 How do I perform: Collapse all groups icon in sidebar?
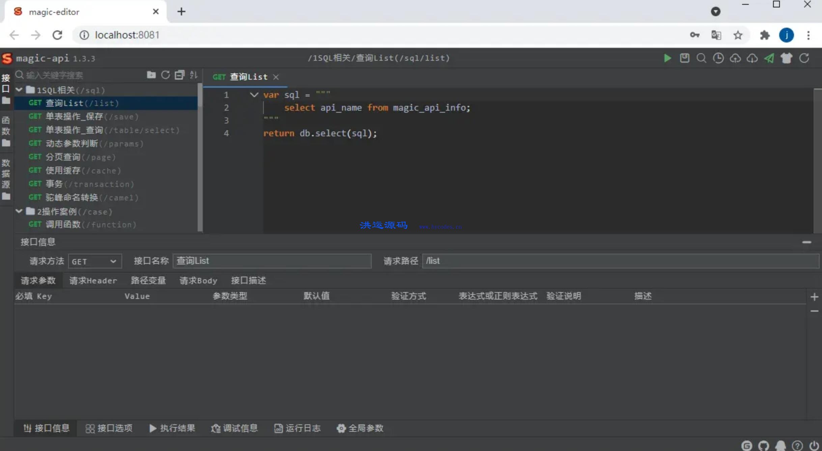pos(179,75)
